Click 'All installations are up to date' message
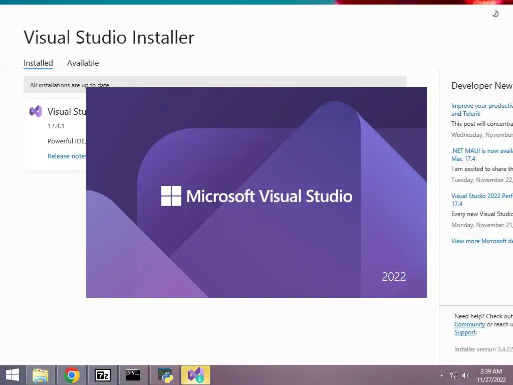The height and width of the screenshot is (385, 513). [x=70, y=85]
